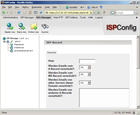This screenshot has width=140, height=115.
Task: Collapse the admin tree node
Action: [x=4, y=42]
